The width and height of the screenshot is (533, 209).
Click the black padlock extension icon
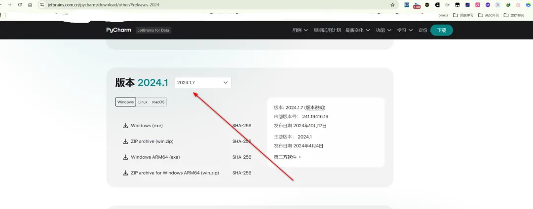(437, 5)
